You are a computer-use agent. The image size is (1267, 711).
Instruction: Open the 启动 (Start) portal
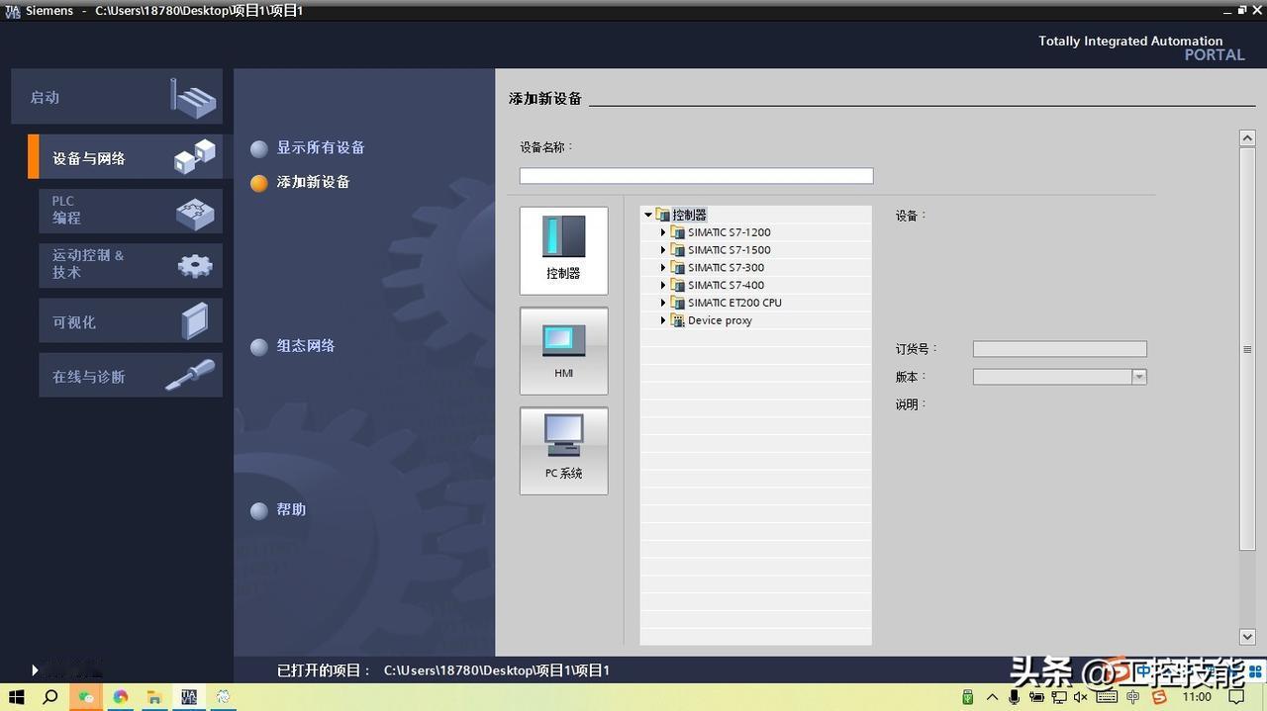pyautogui.click(x=117, y=97)
